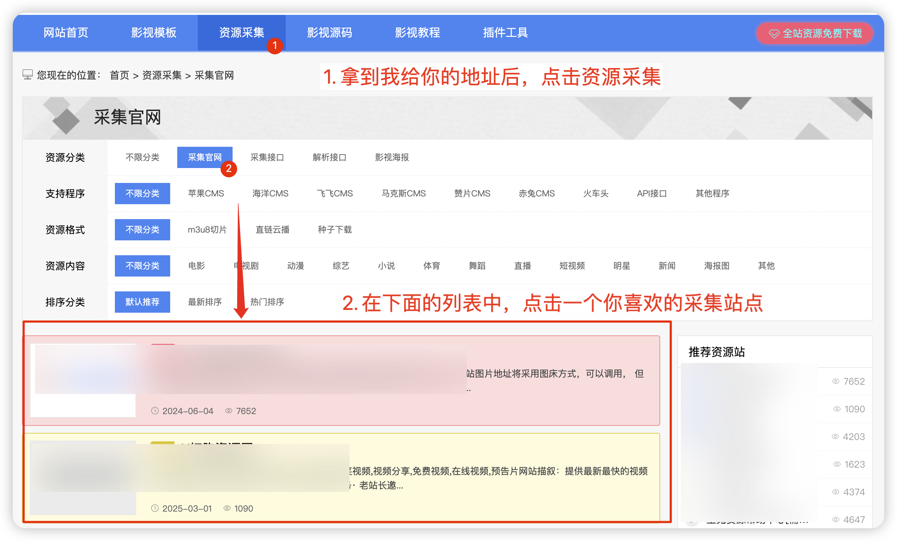Image resolution: width=897 pixels, height=541 pixels.
Task: Click sidebar eye icon next to 1623
Action: tap(837, 464)
